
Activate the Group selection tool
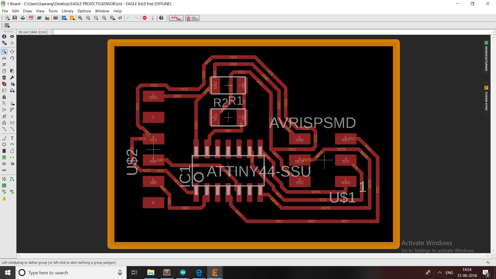point(4,52)
